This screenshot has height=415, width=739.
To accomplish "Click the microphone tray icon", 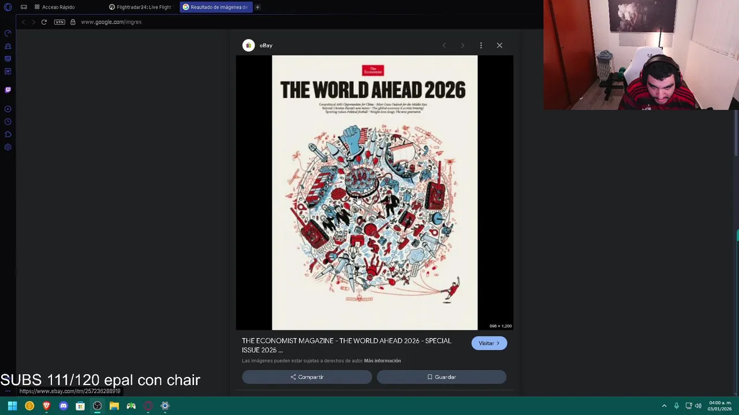I will [677, 406].
